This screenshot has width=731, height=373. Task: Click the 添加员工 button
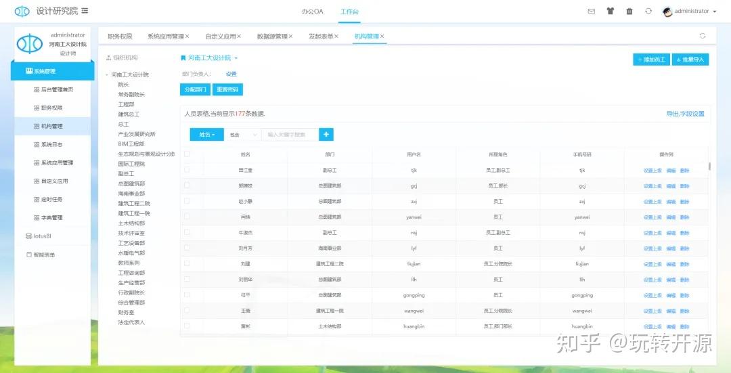coord(650,60)
